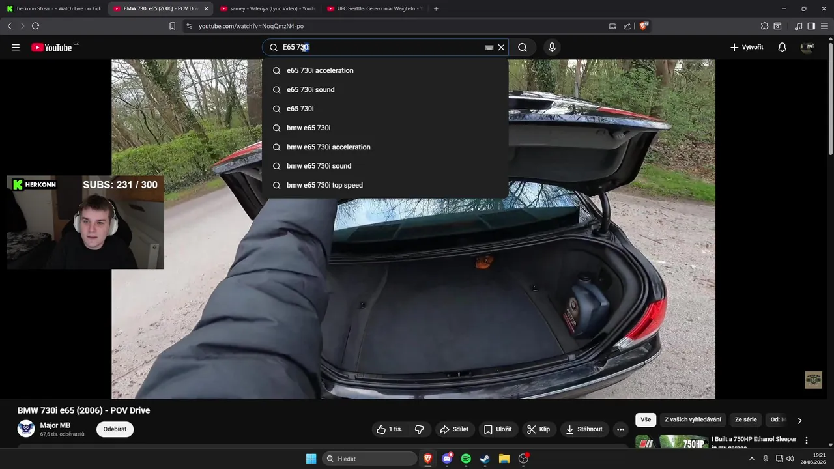Like the video (1 tis.)
Image resolution: width=834 pixels, height=469 pixels.
coord(390,429)
